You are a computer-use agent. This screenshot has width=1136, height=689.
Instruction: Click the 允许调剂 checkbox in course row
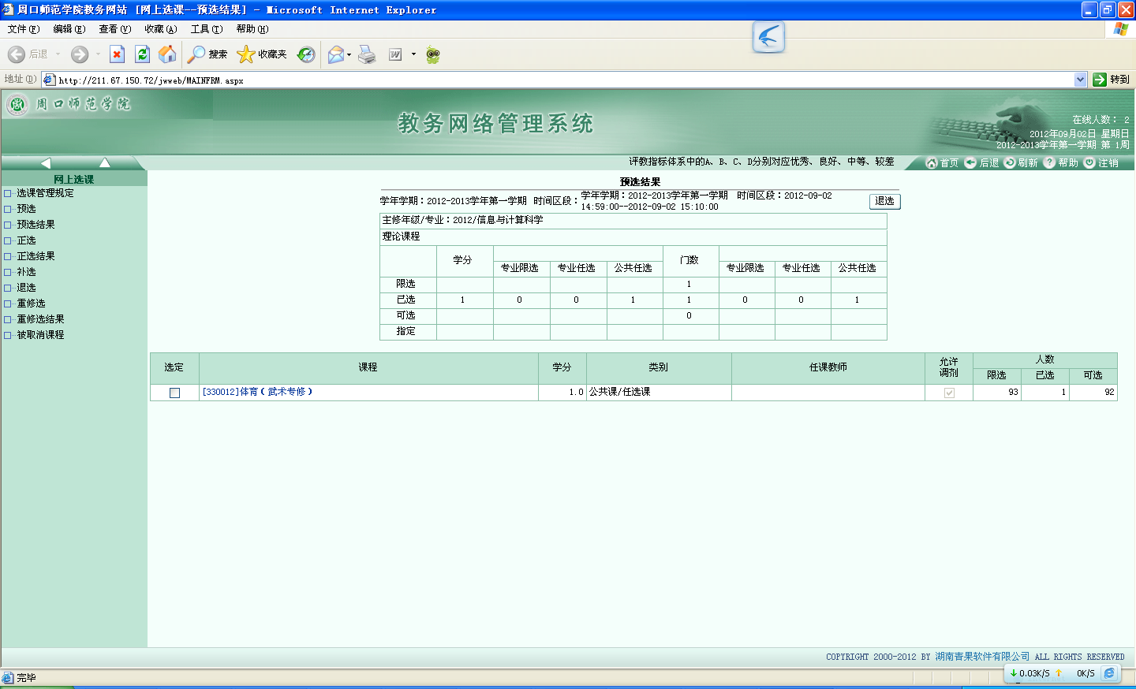coord(949,393)
